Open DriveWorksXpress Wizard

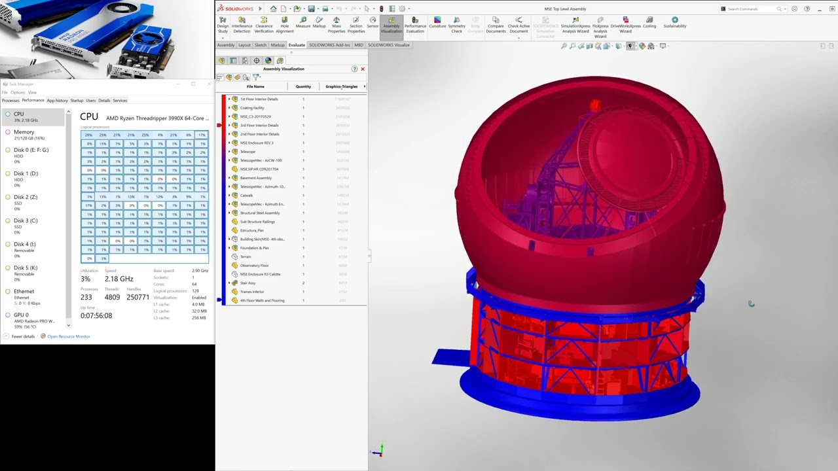point(625,25)
